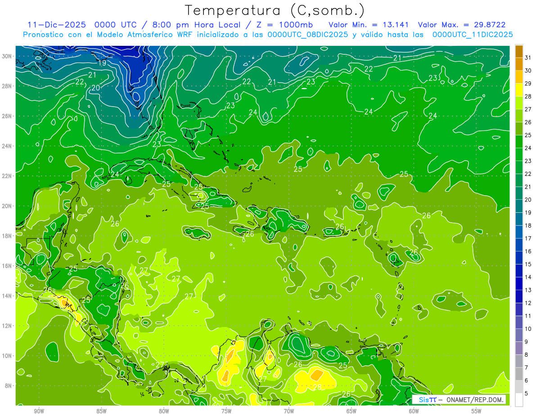
Task: Click the 10N latitude axis label
Action: click(x=7, y=356)
